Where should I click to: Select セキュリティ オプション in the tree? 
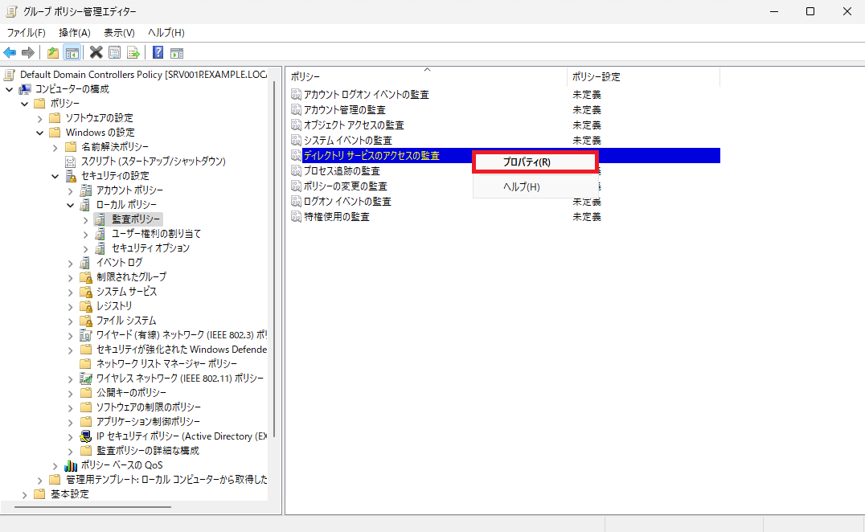point(150,248)
